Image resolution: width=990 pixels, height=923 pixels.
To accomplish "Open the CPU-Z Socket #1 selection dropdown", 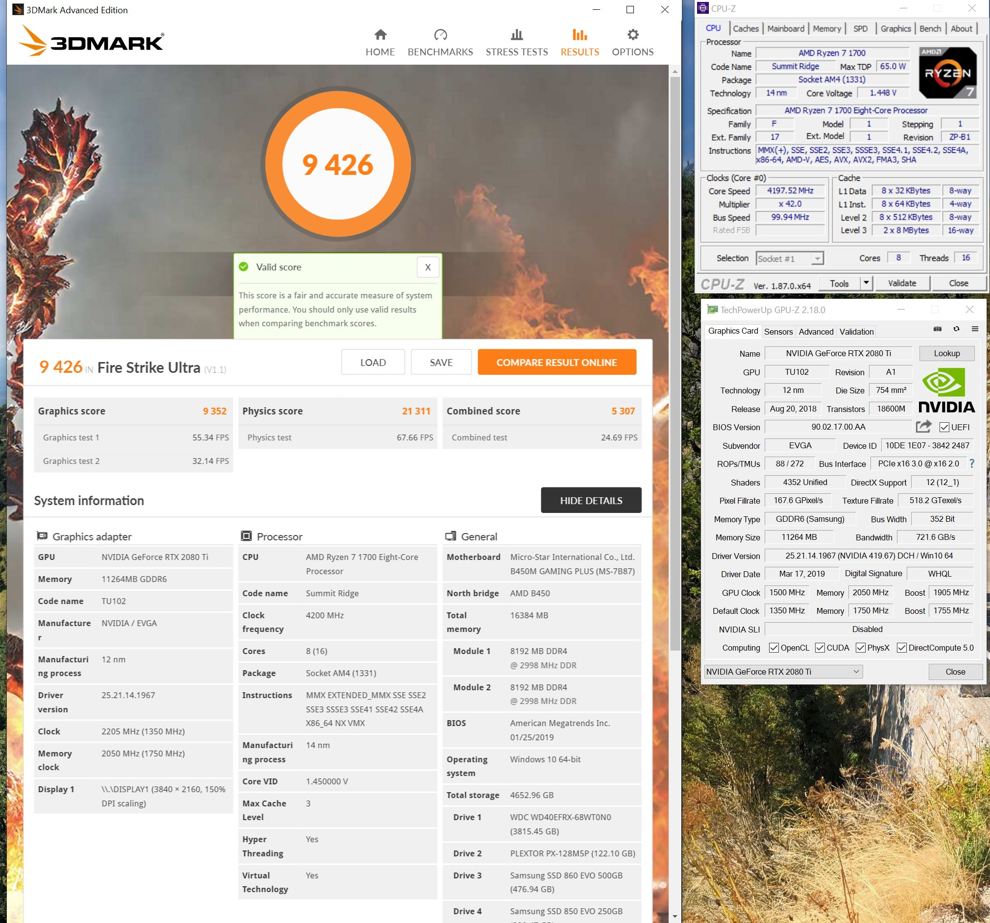I will 789,259.
